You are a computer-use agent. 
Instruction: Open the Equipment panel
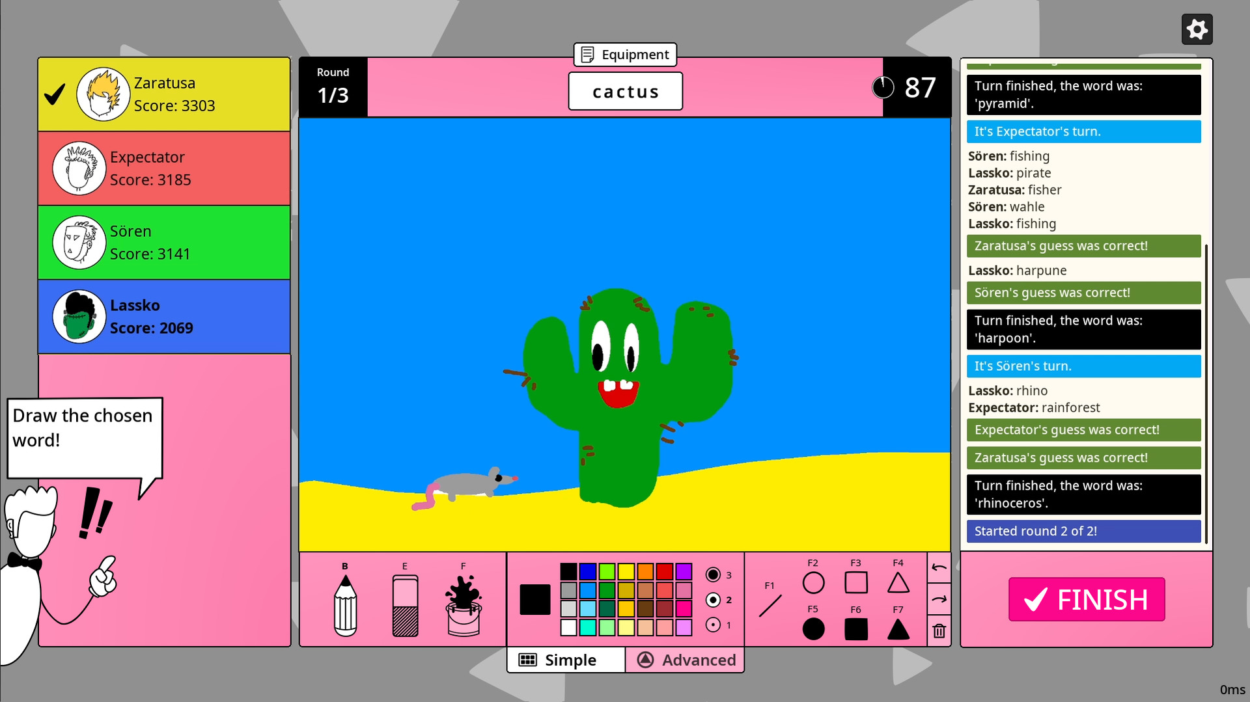pyautogui.click(x=624, y=54)
